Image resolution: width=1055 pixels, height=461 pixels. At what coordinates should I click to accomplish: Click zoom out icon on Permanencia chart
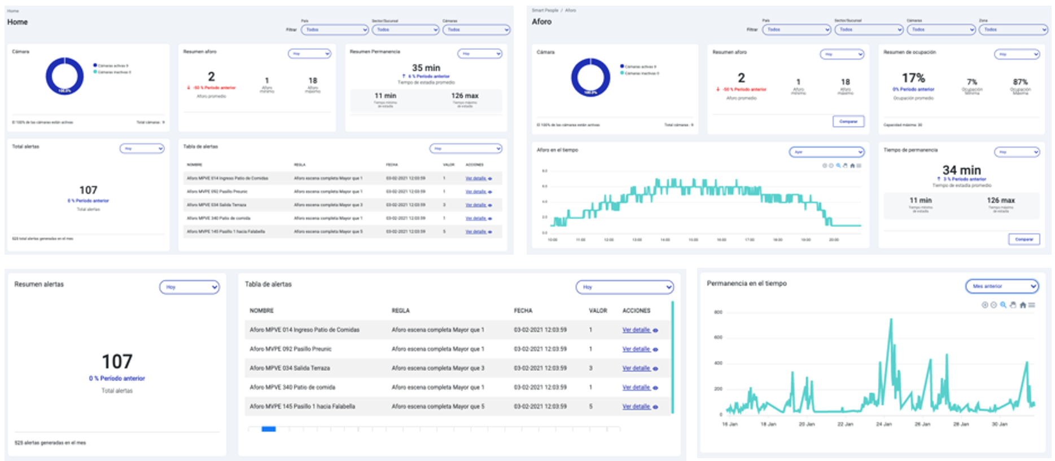pos(993,305)
